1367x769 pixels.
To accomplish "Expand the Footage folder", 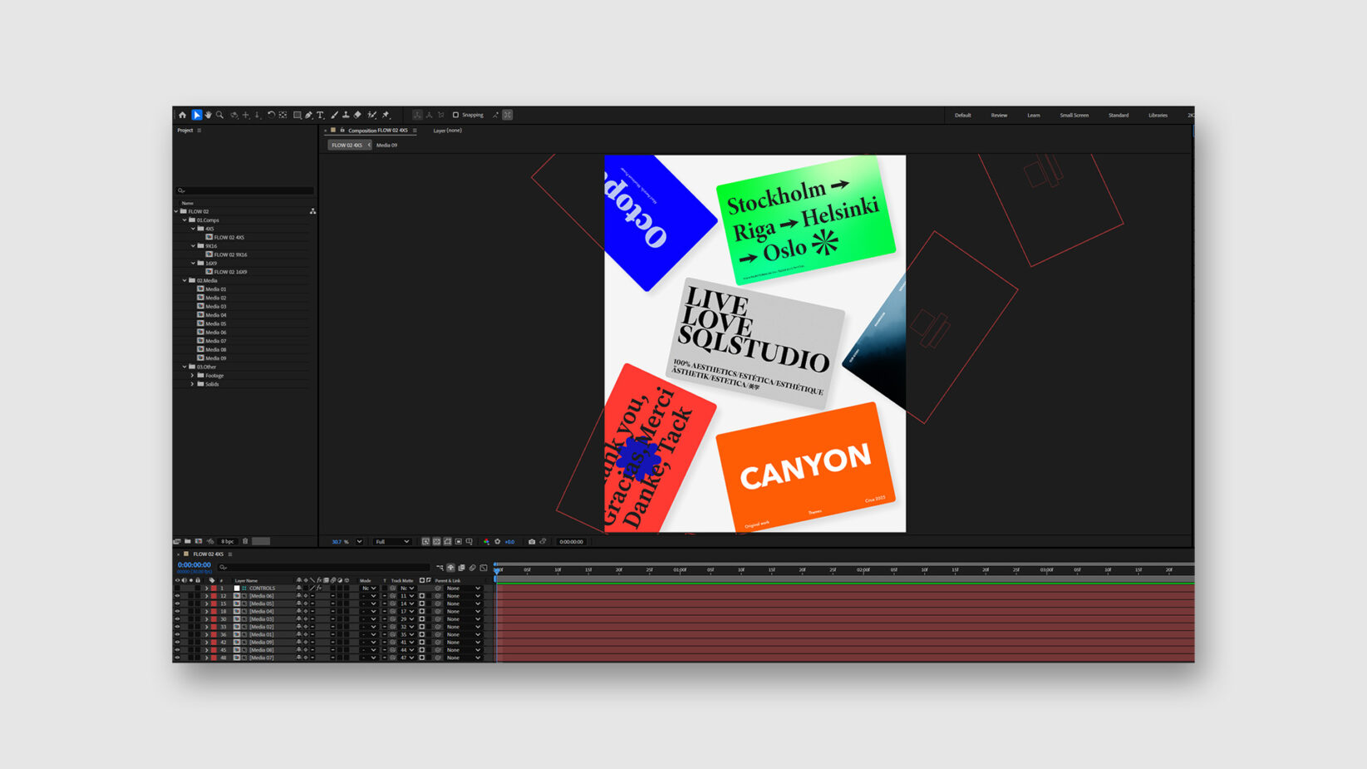I will click(x=193, y=376).
